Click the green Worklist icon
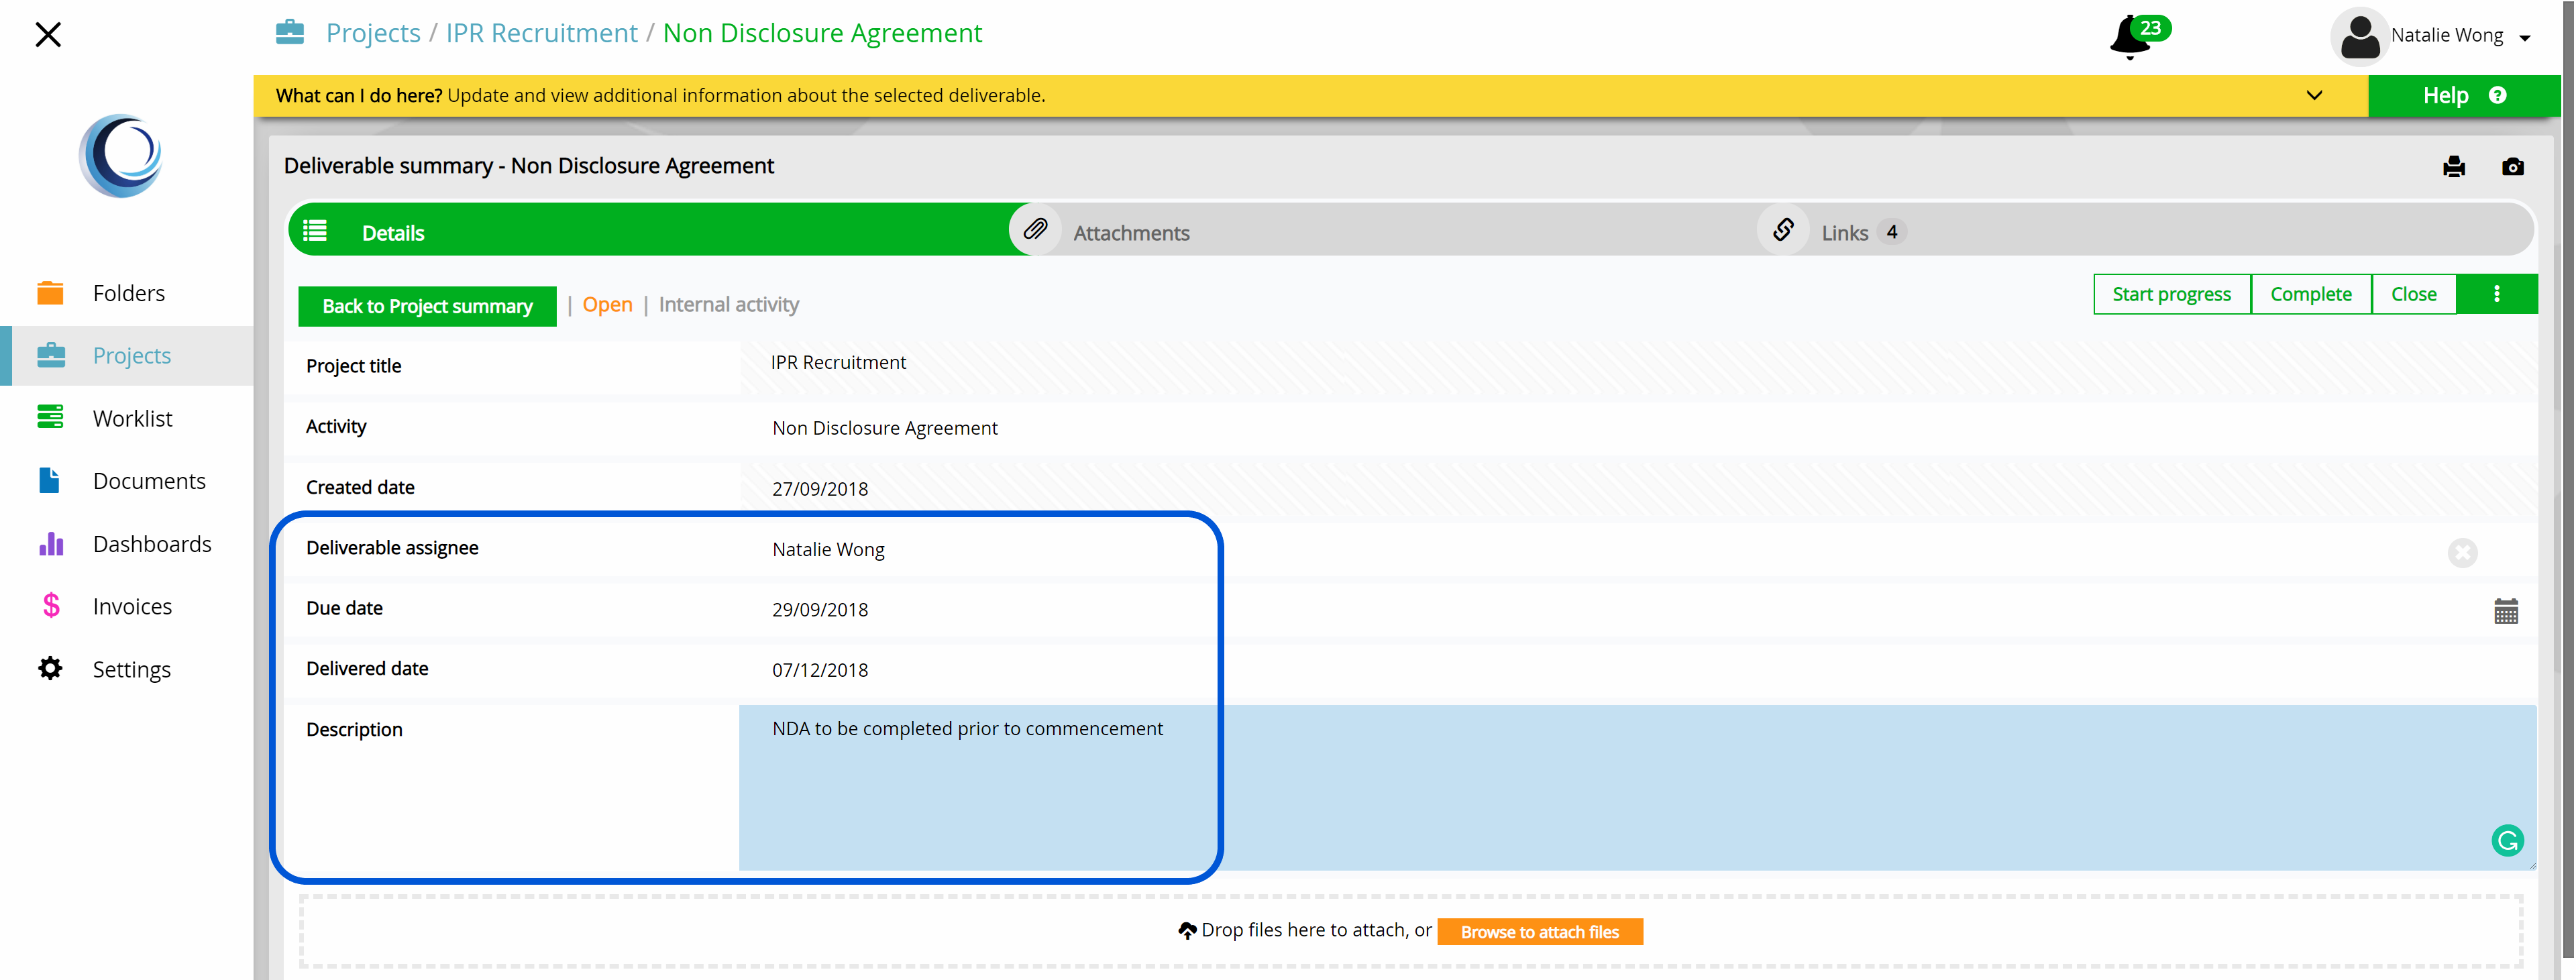Screen dimensions: 2576x980 (x=50, y=417)
